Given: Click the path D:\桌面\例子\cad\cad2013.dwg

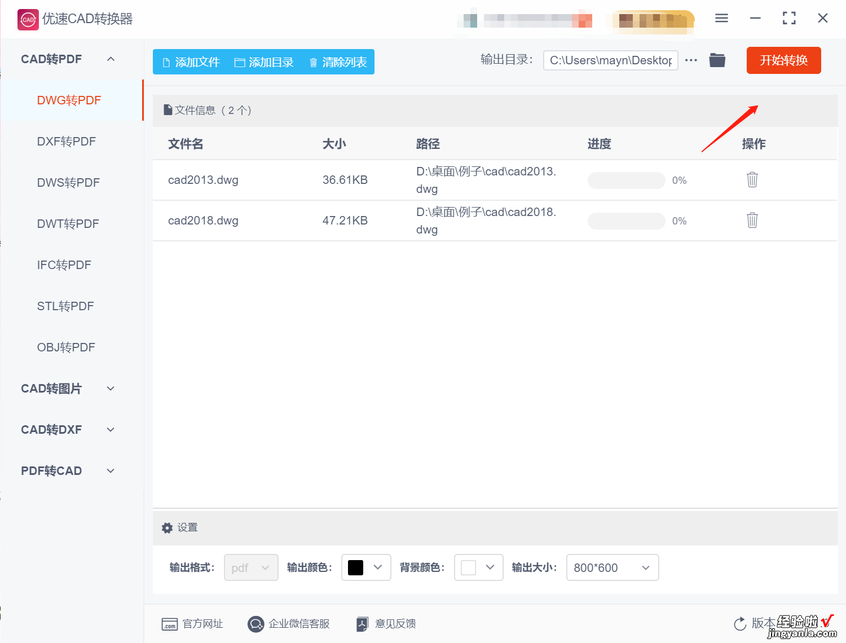Looking at the screenshot, I should click(486, 180).
